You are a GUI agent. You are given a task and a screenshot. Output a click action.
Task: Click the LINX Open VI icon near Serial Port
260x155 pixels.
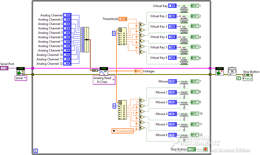[21, 71]
